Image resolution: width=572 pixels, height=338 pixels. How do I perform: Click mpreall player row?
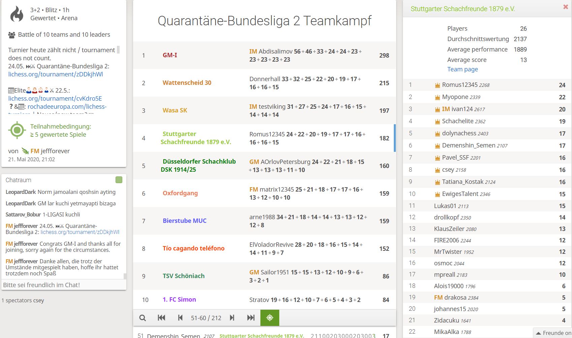(487, 274)
